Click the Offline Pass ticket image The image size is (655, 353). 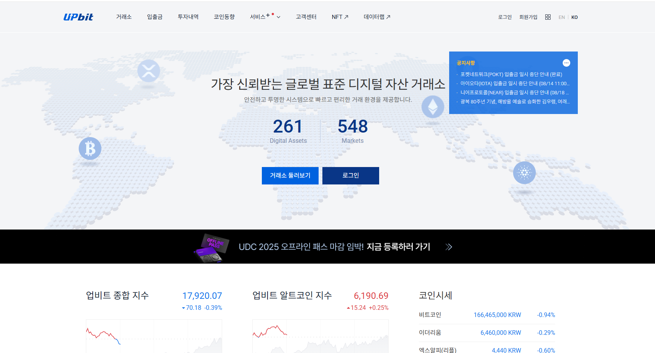[212, 248]
